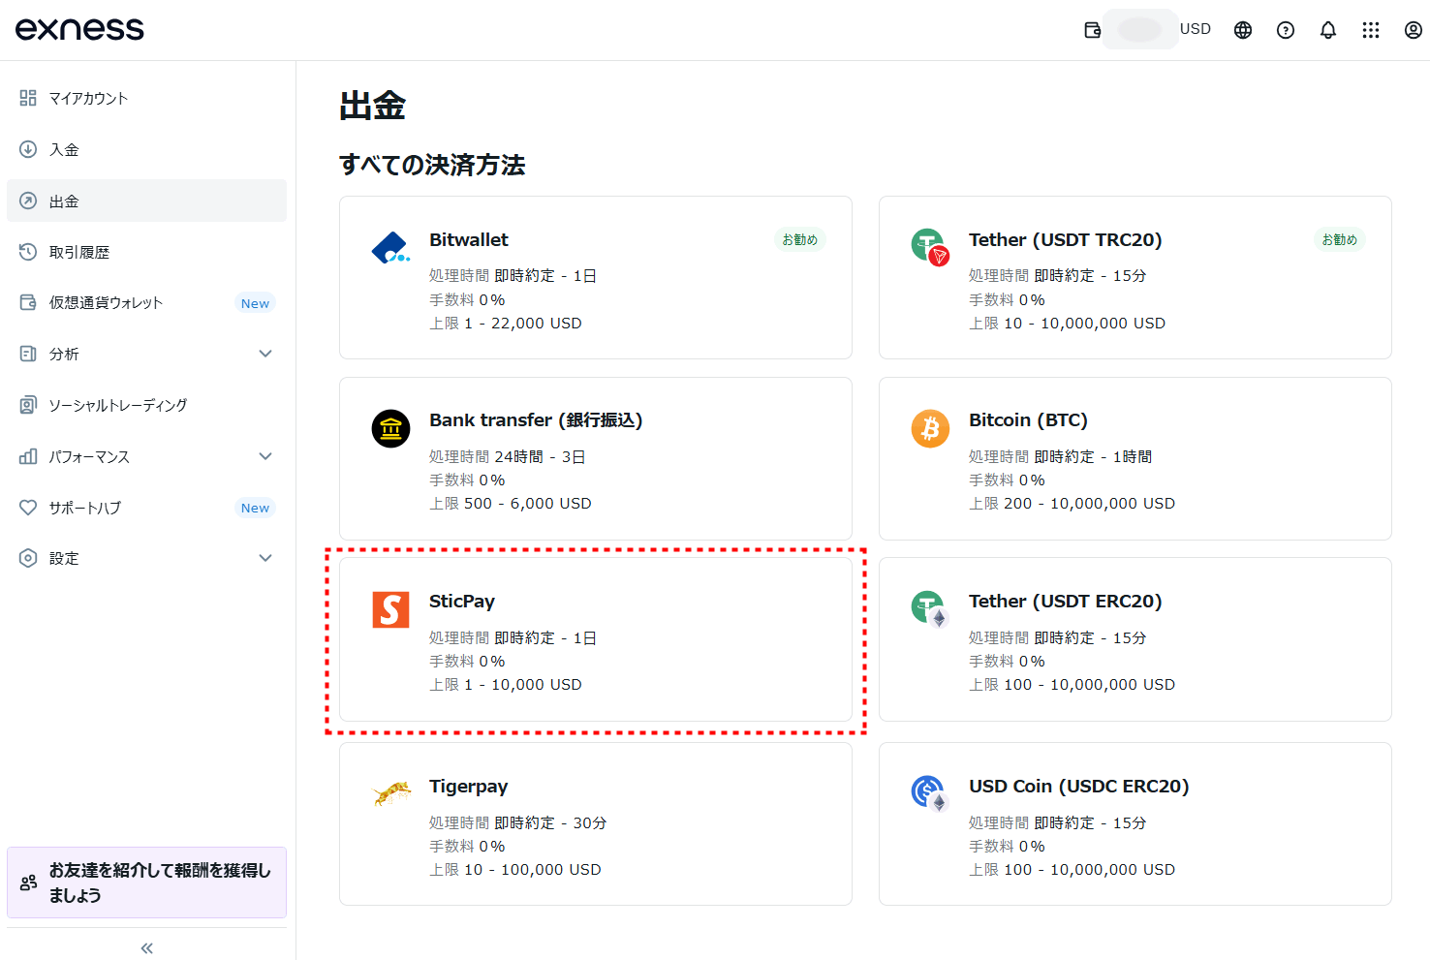Screen dimensions: 1430x960
Task: Click the 出金 withdrawal arrow icon
Action: [x=28, y=201]
